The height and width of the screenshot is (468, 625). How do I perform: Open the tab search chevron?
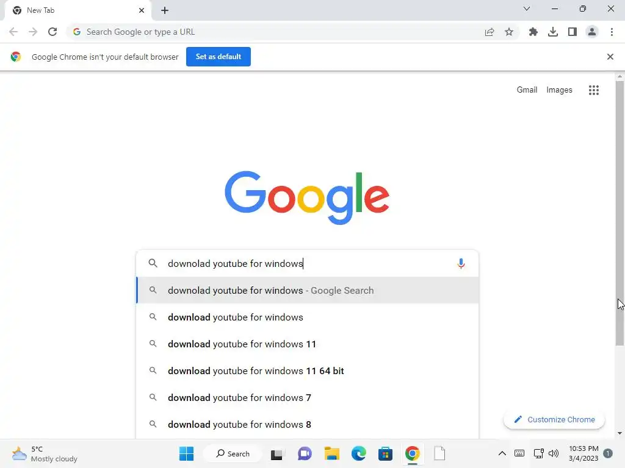coord(527,9)
